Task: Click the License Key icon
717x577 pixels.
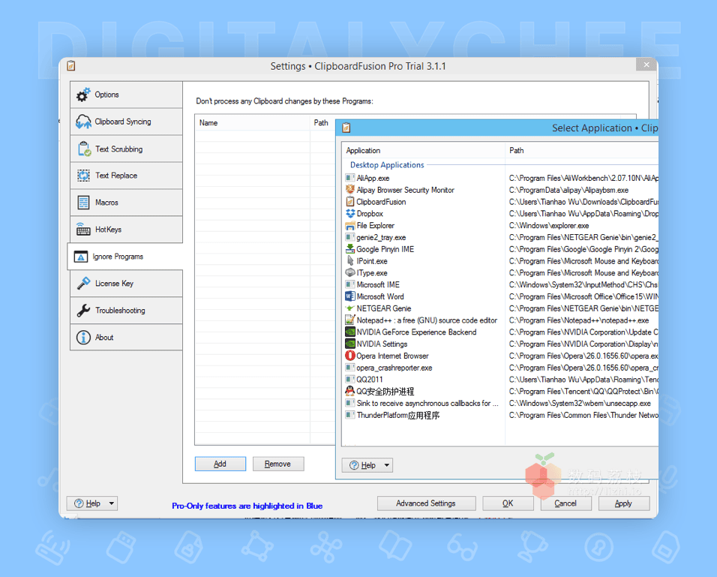Action: (x=83, y=284)
